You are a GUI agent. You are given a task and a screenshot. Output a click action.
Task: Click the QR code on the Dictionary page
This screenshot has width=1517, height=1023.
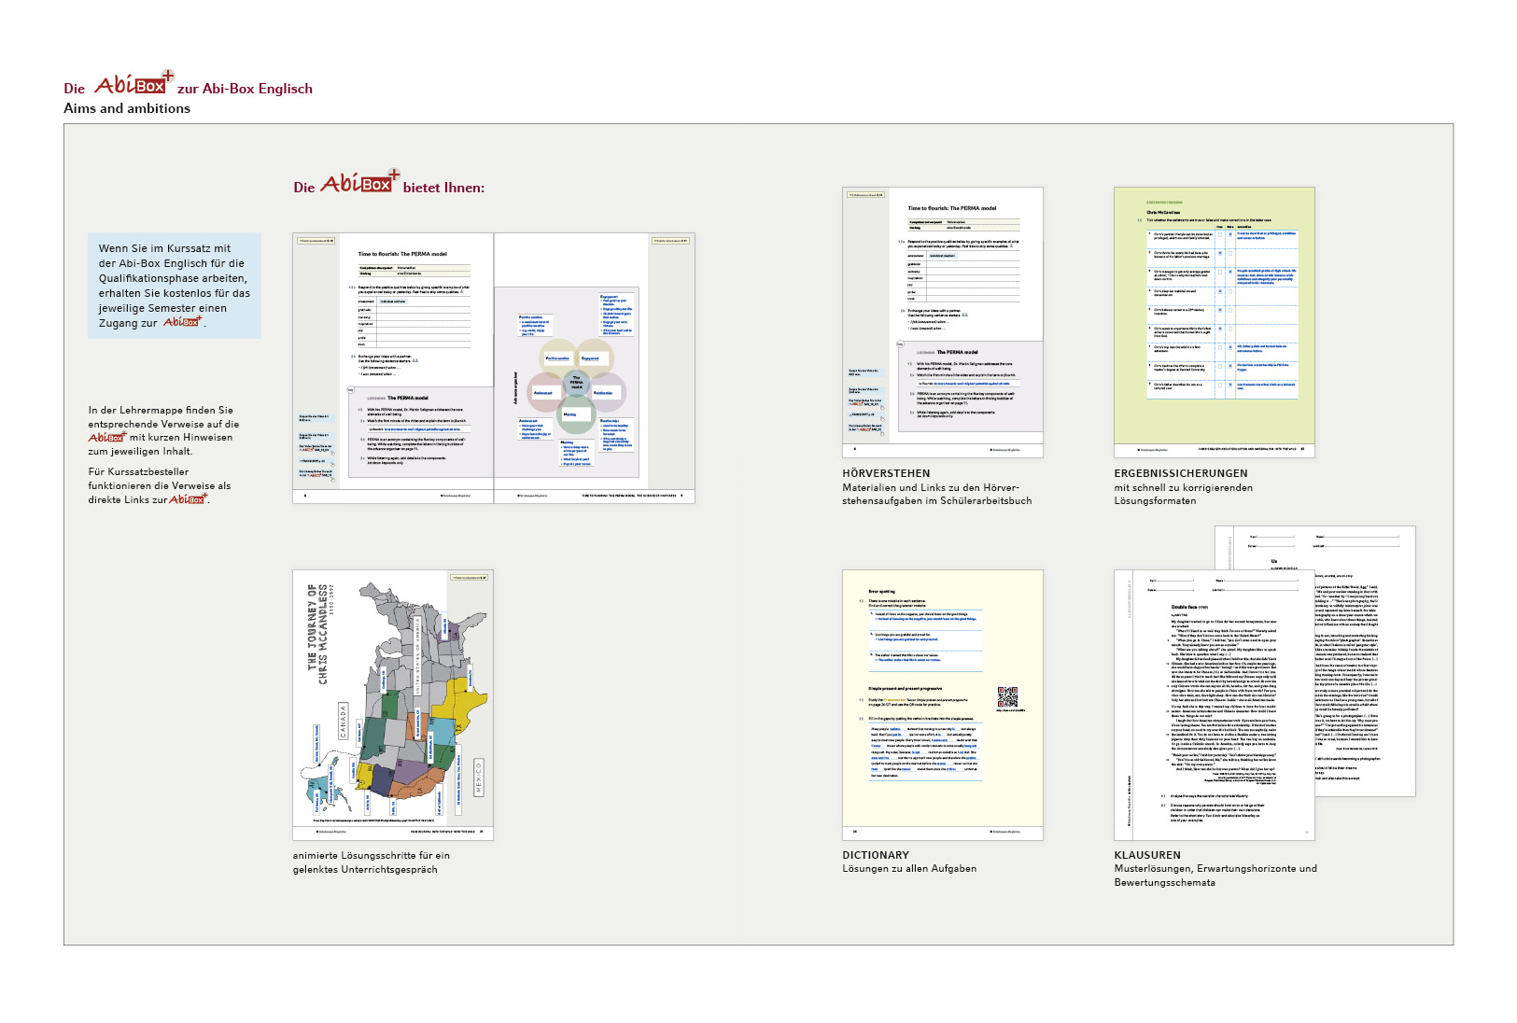1007,697
